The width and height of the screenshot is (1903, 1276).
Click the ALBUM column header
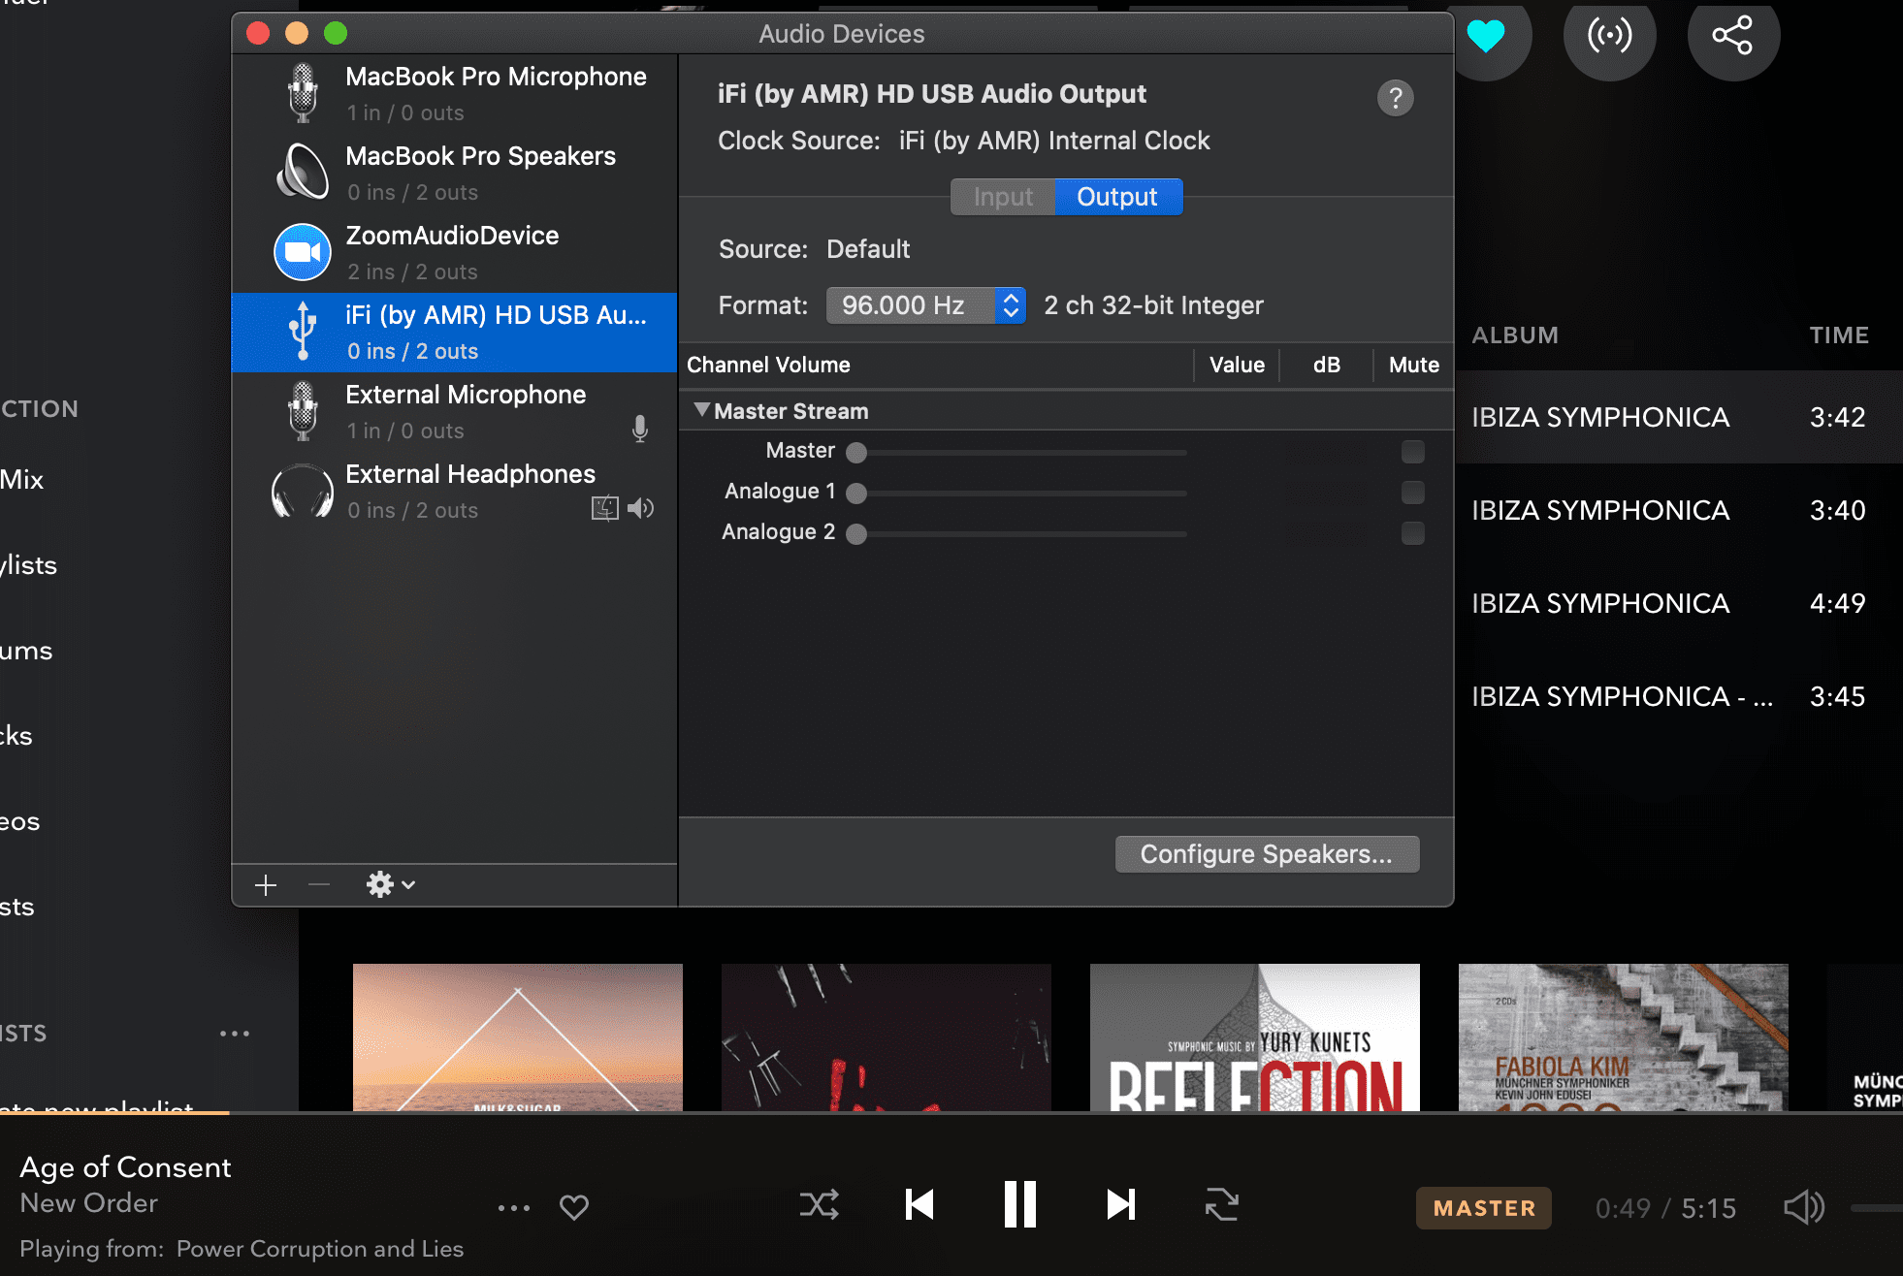[1515, 335]
